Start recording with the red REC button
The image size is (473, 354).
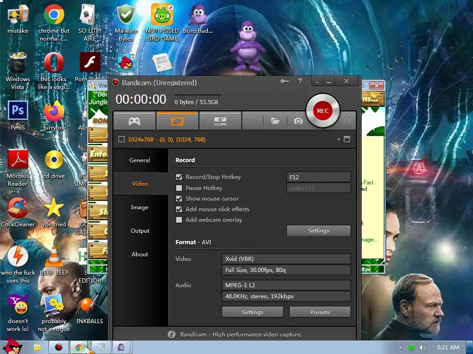(322, 111)
